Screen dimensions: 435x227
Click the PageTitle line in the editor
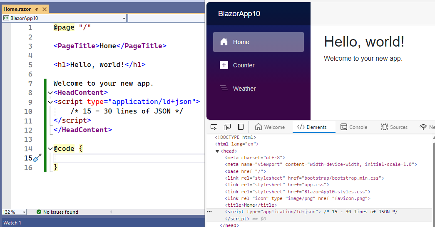pyautogui.click(x=110, y=46)
